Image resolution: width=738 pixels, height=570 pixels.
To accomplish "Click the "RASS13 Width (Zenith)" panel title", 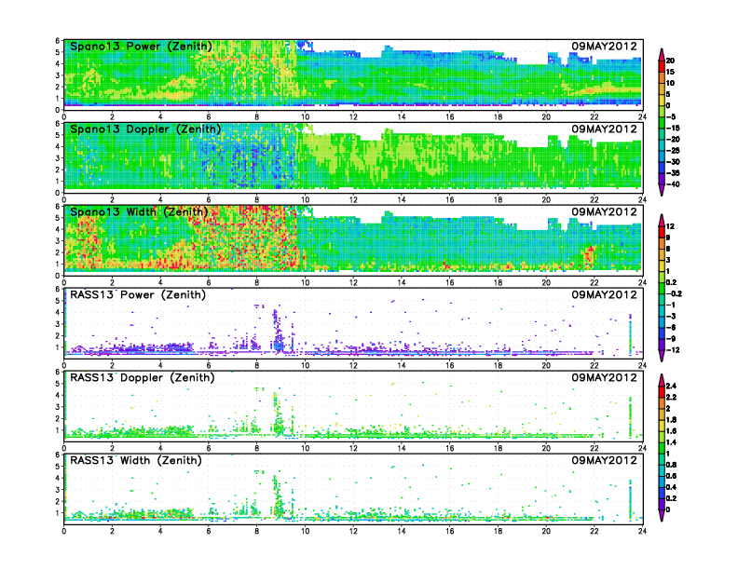I will click(x=135, y=460).
